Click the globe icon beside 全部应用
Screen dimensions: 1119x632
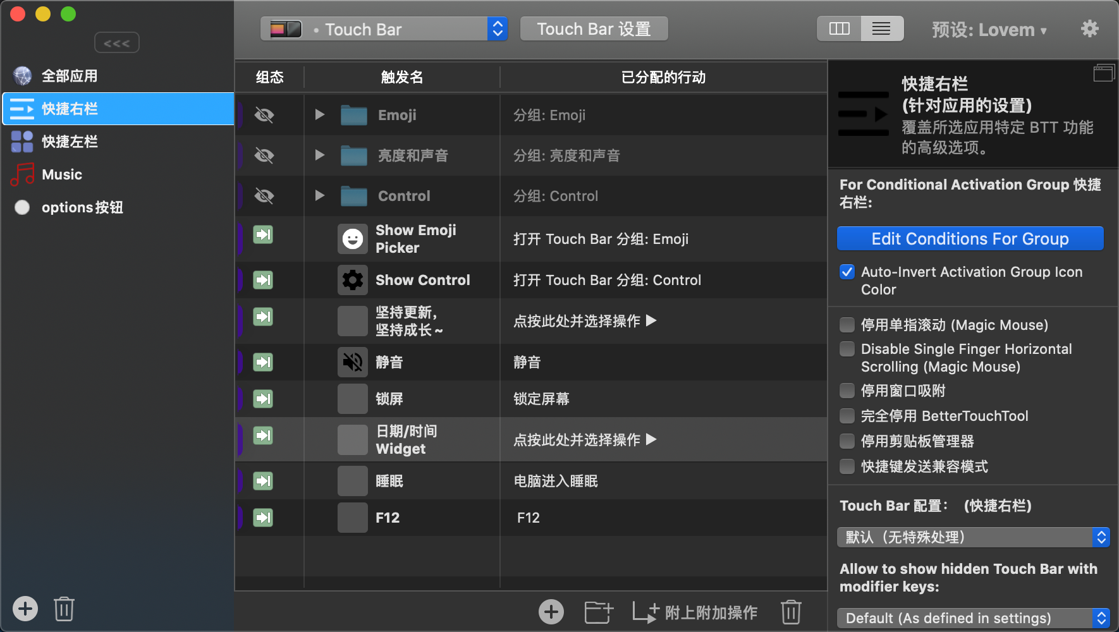pos(23,76)
